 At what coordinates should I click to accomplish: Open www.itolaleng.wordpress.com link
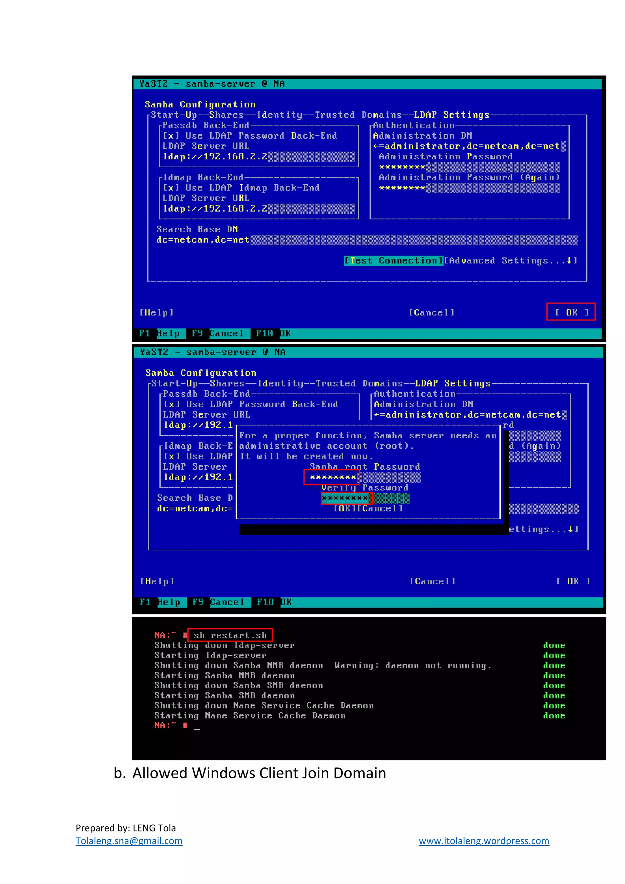click(484, 841)
